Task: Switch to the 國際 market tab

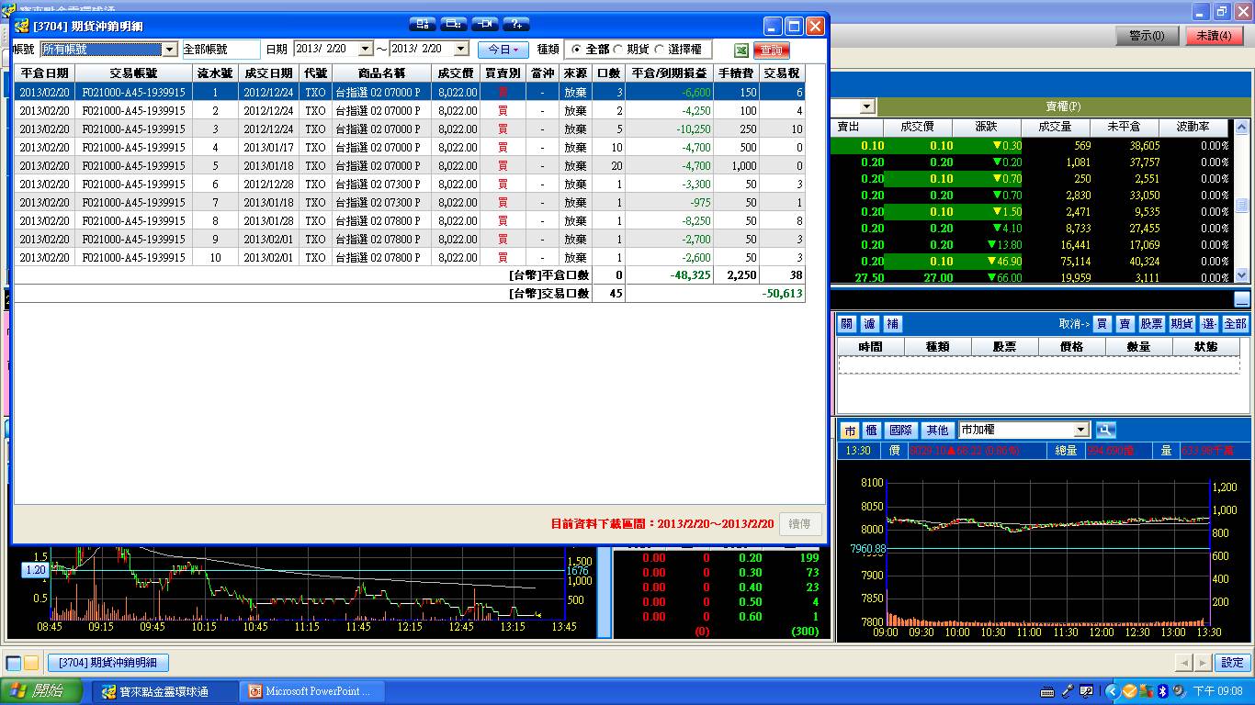Action: [x=901, y=430]
